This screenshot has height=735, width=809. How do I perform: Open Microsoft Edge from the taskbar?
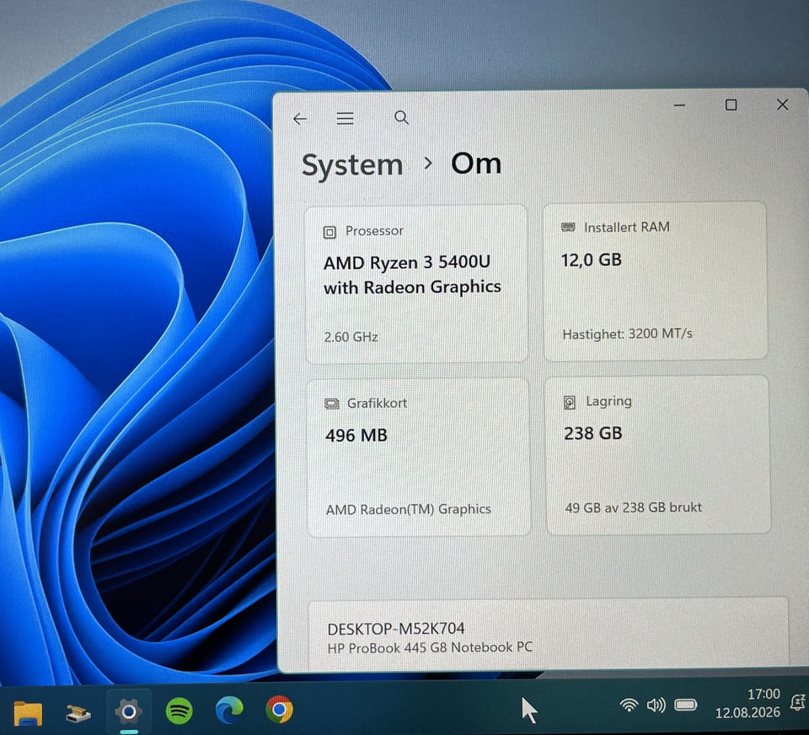[229, 709]
